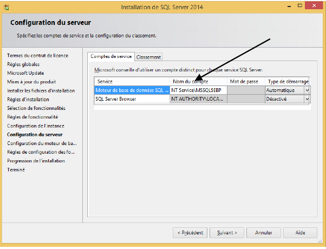This screenshot has height=249, width=326.
Task: Switch to the Classement tab
Action: tap(148, 57)
